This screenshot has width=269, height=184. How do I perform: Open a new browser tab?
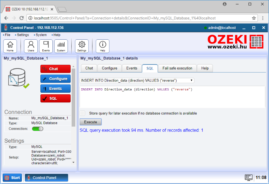click(62, 9)
